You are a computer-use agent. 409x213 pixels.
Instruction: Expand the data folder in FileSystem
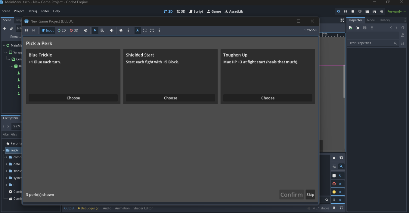(x=6, y=164)
